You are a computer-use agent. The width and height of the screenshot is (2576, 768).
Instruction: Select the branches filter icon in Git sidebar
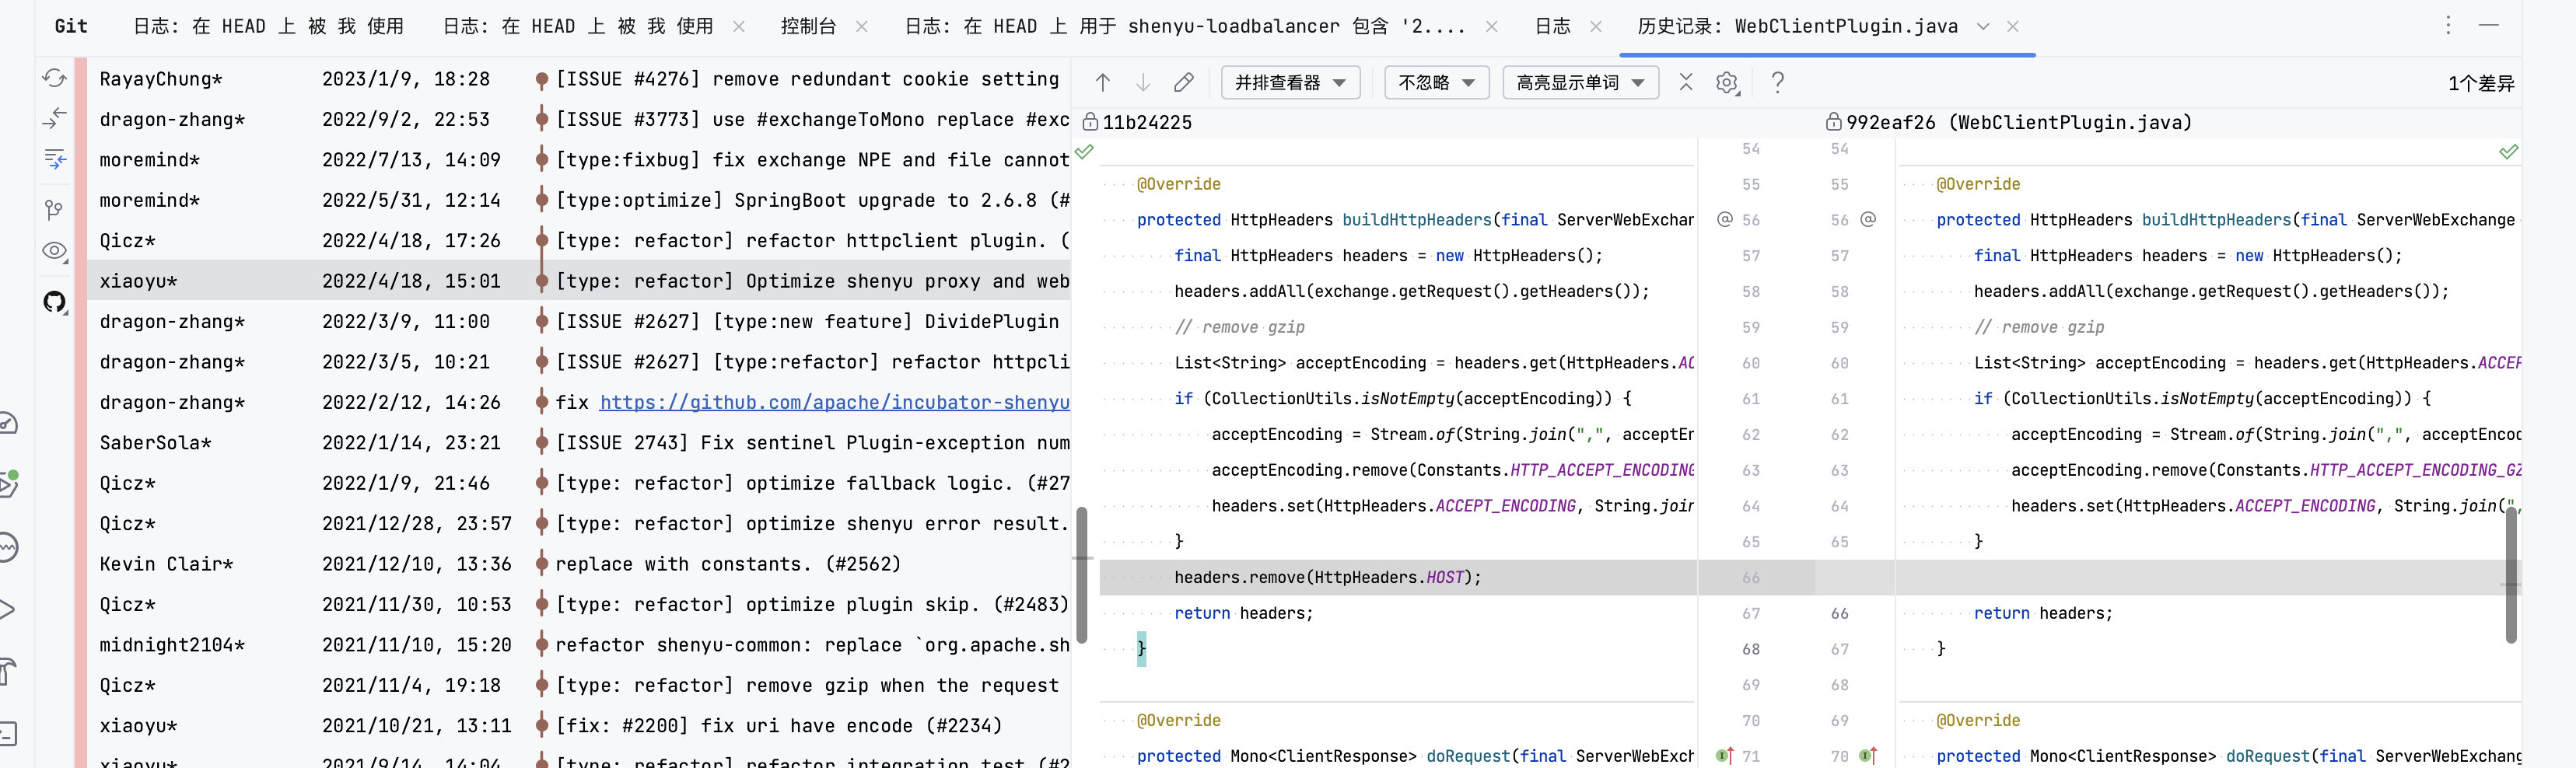click(54, 209)
